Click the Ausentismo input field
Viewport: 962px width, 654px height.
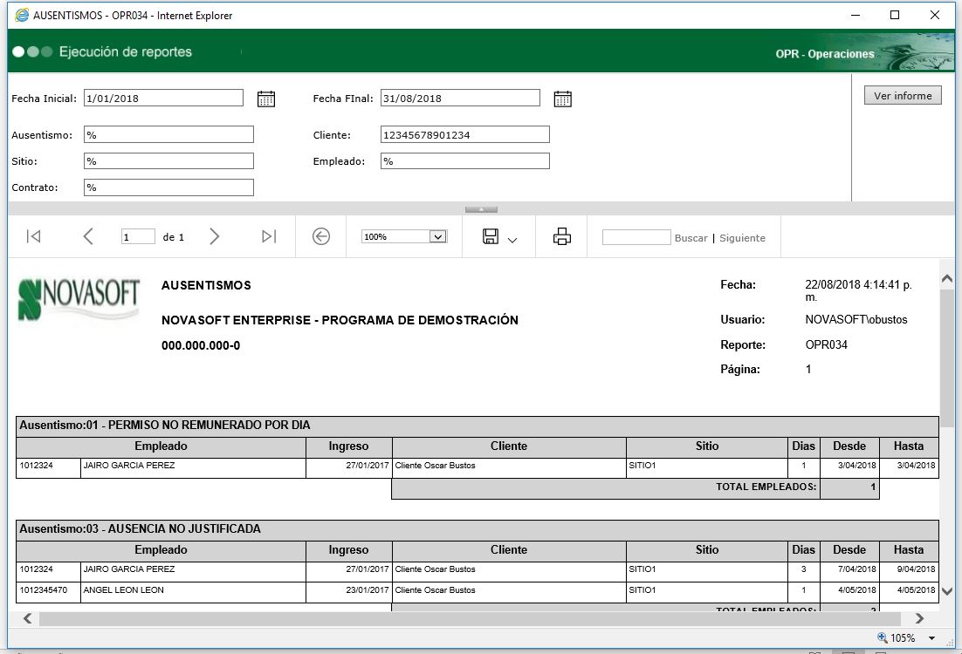(168, 134)
